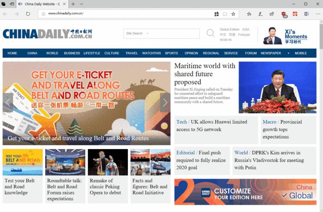The width and height of the screenshot is (323, 212).
Task: Open the WATCHTHIS menu item
Action: [x=151, y=53]
